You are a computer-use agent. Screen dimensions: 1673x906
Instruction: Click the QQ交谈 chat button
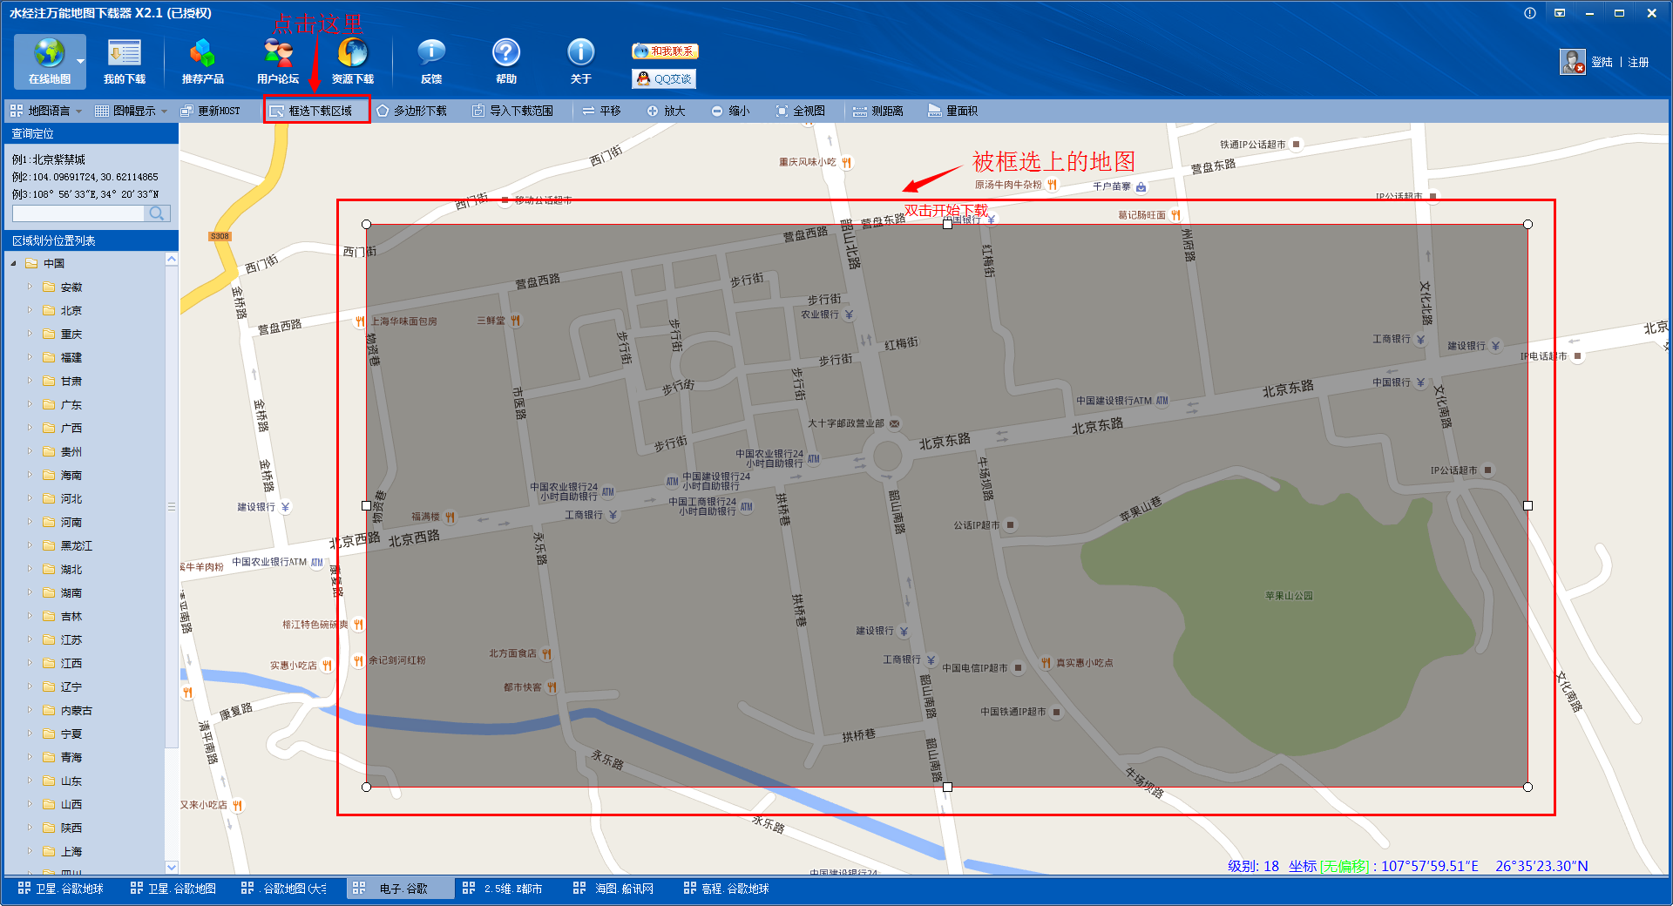664,78
